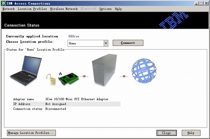Click the gray server tower icon
This screenshot has width=210, height=139.
[x=104, y=70]
